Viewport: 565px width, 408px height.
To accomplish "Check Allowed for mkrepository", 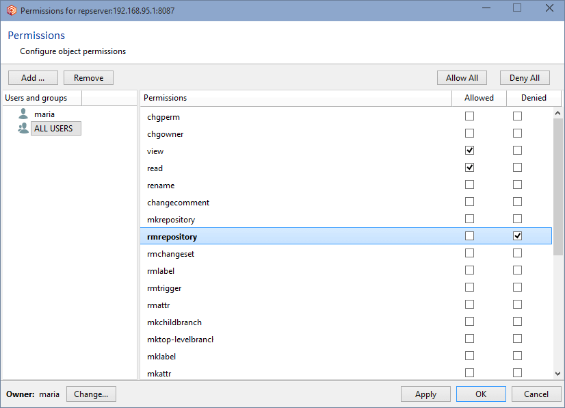I will click(469, 219).
